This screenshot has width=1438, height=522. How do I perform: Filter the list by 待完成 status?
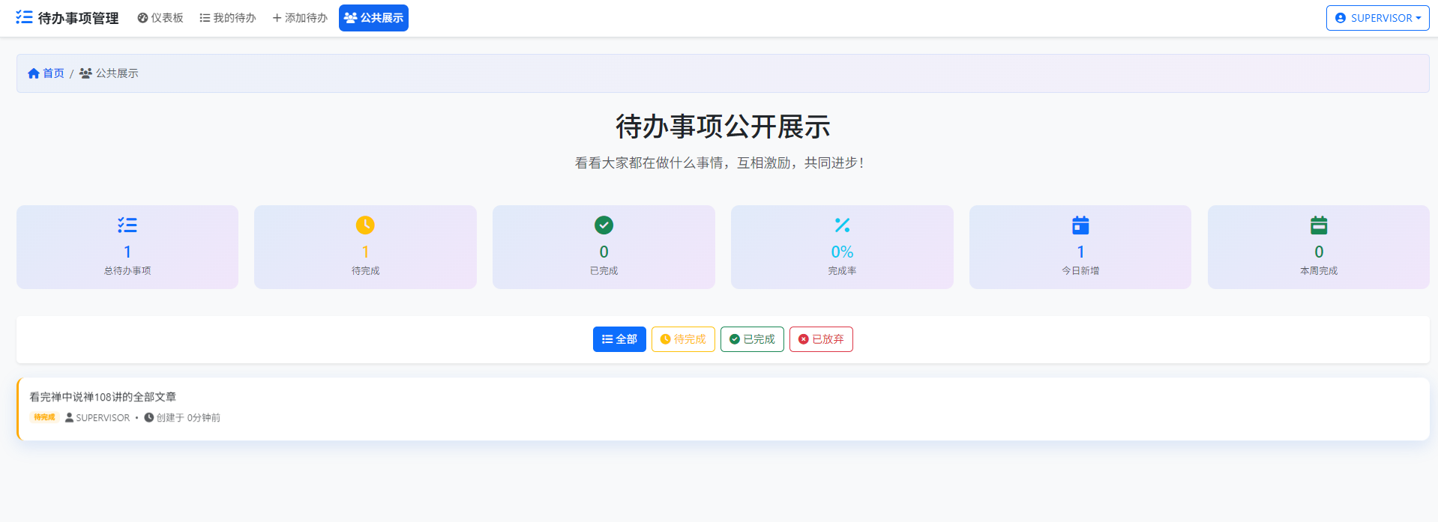pyautogui.click(x=683, y=339)
